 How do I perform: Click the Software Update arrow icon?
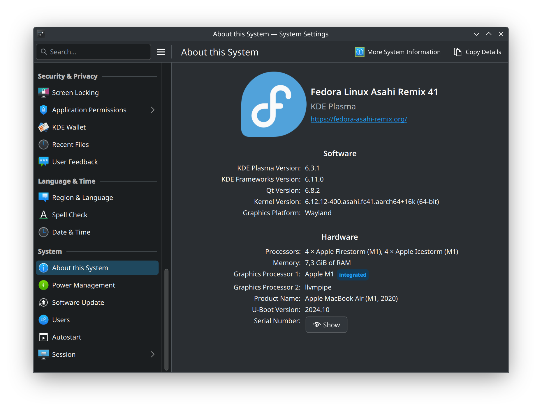pos(44,302)
